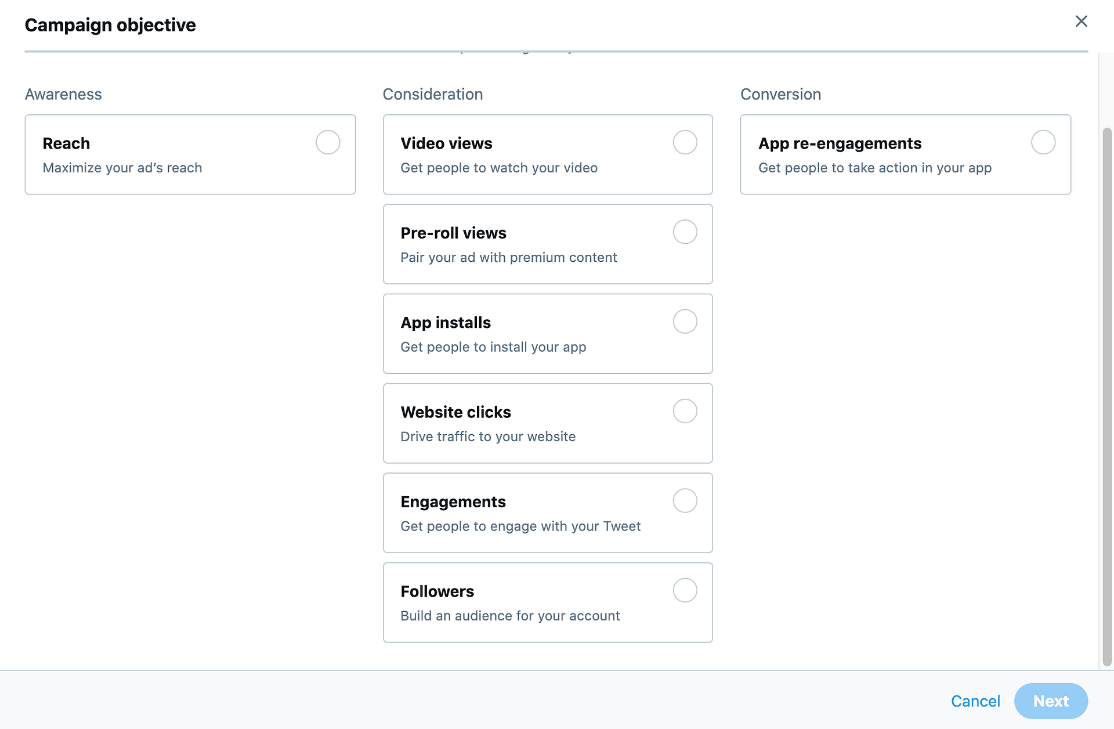The height and width of the screenshot is (729, 1114).
Task: Select the Reach radio button
Action: 328,142
